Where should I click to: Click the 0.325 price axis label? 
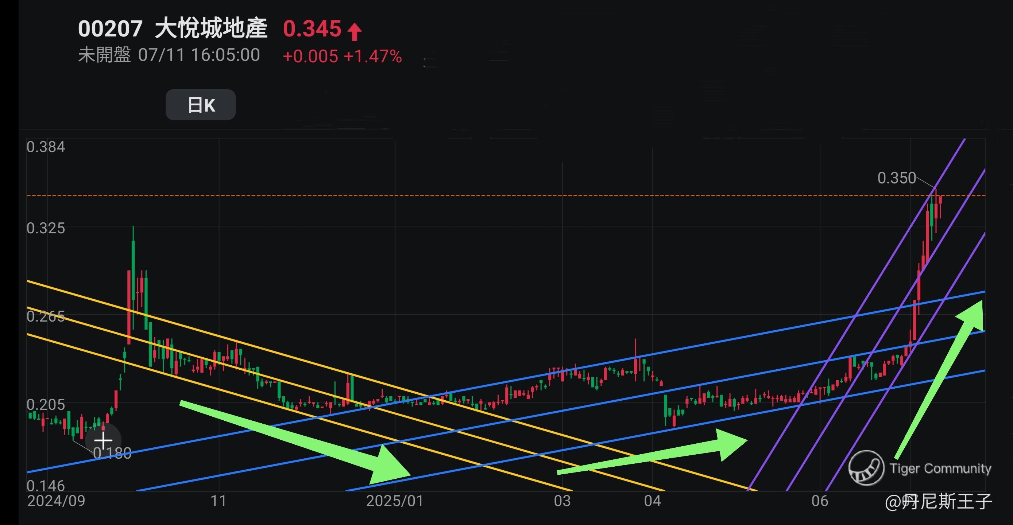46,228
